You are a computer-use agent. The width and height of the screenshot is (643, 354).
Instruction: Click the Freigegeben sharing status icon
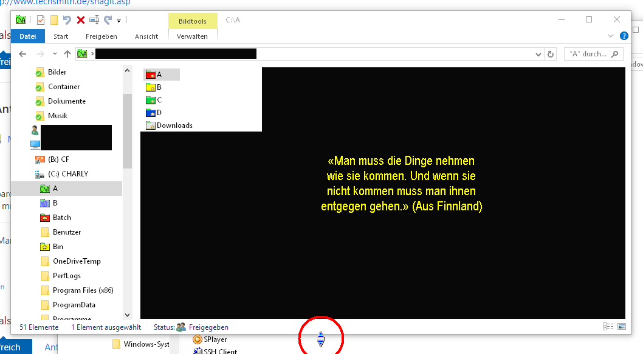(181, 327)
